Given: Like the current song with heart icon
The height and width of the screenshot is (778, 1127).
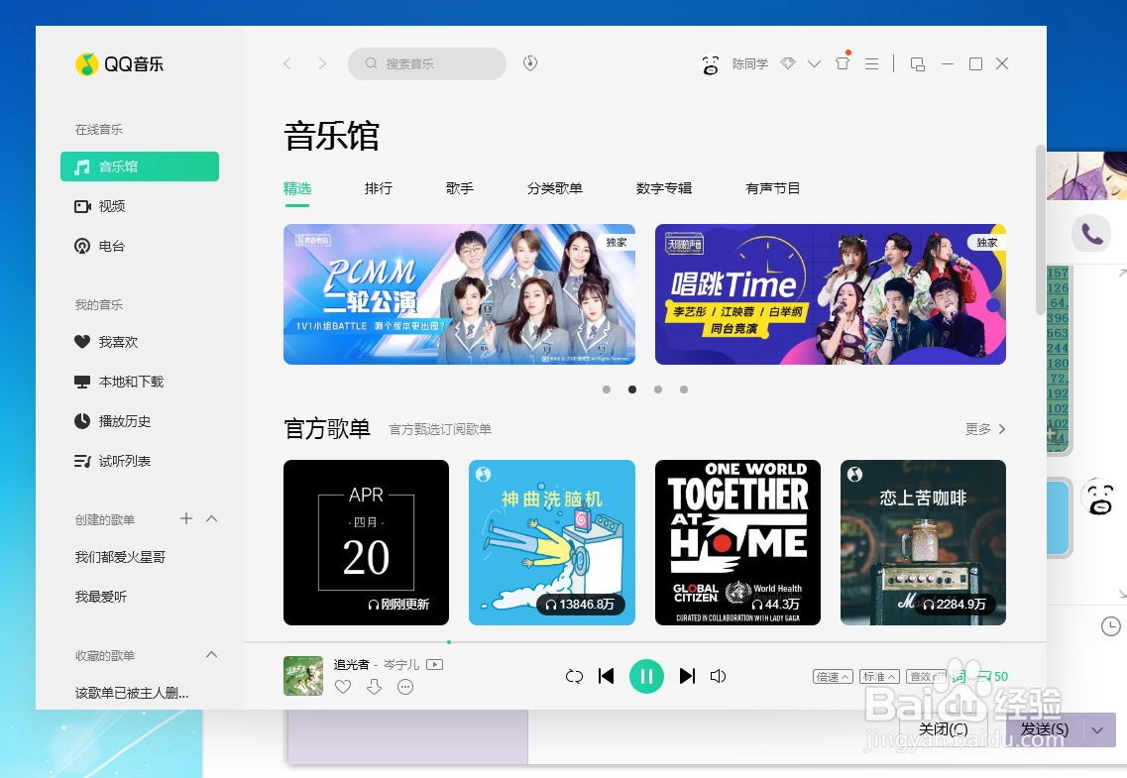Looking at the screenshot, I should coord(344,687).
